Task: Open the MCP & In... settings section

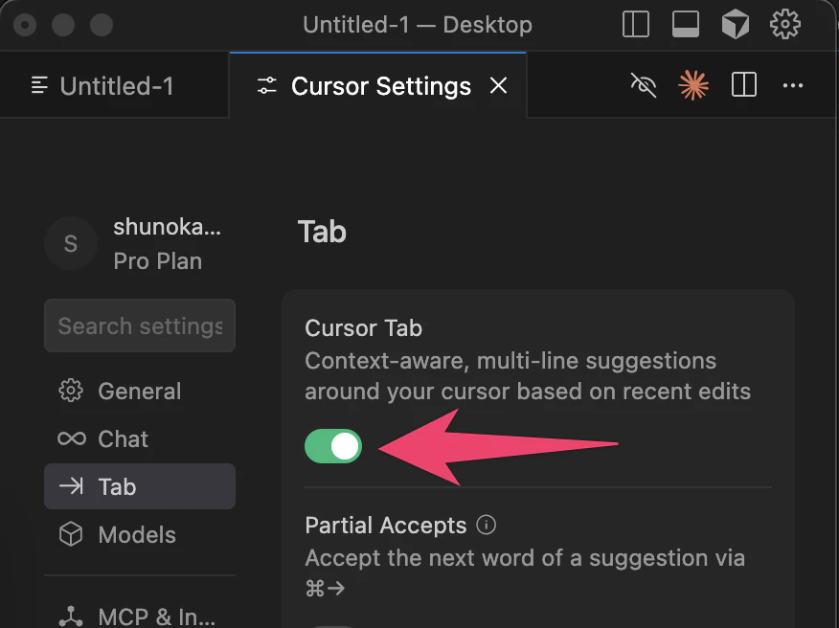Action: 140,617
